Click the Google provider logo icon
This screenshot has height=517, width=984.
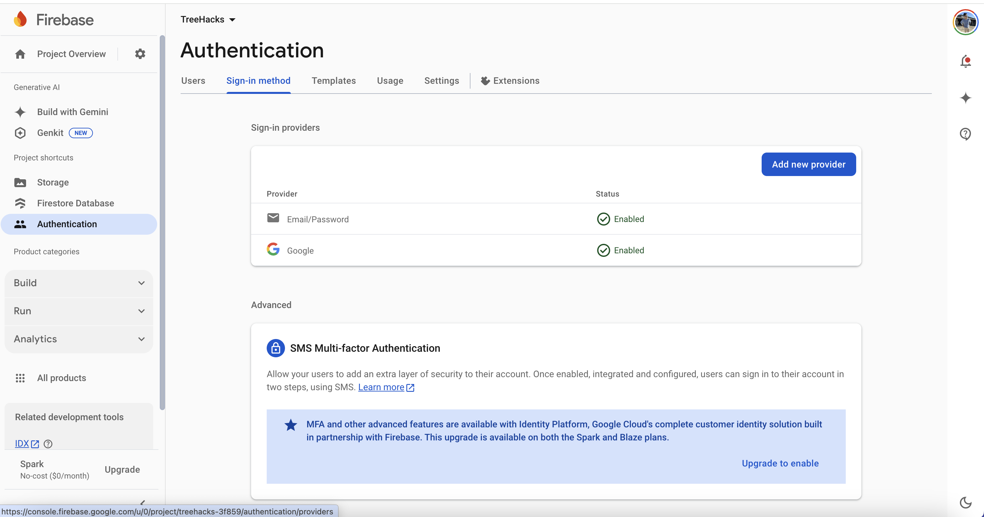273,250
